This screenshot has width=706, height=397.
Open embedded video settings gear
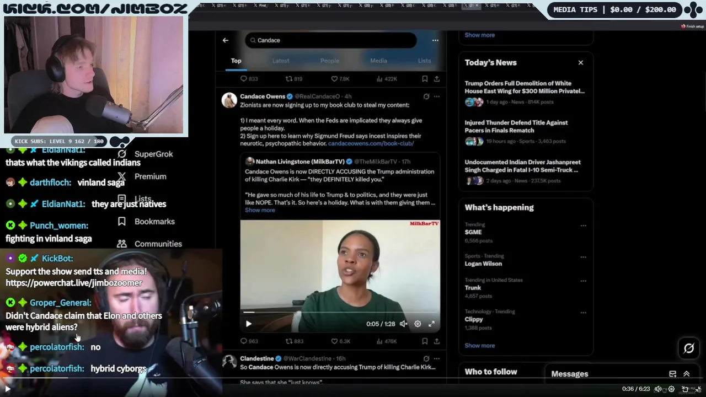point(418,324)
